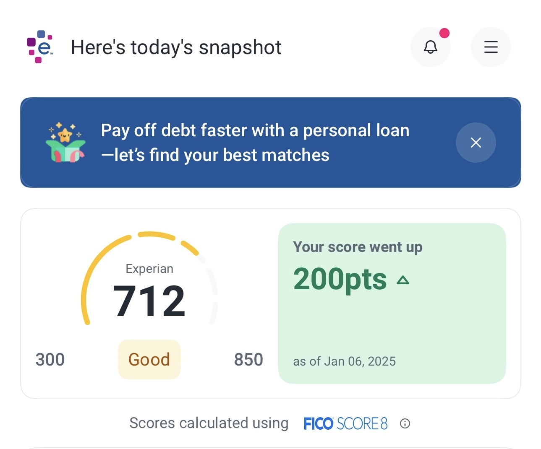Open the personal loan offer banner text

point(255,143)
